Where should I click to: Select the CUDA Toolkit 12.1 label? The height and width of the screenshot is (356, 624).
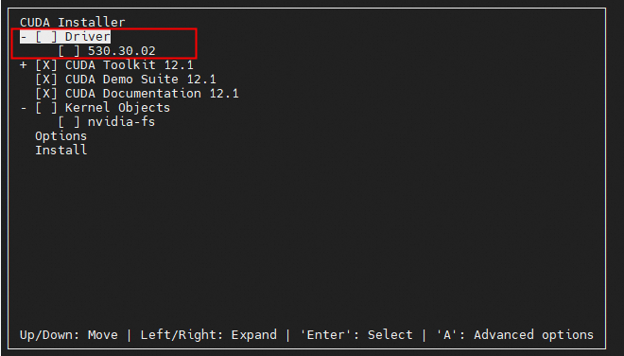tap(130, 65)
